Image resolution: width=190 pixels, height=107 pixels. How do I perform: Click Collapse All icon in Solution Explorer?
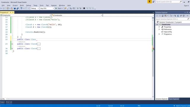181,16
